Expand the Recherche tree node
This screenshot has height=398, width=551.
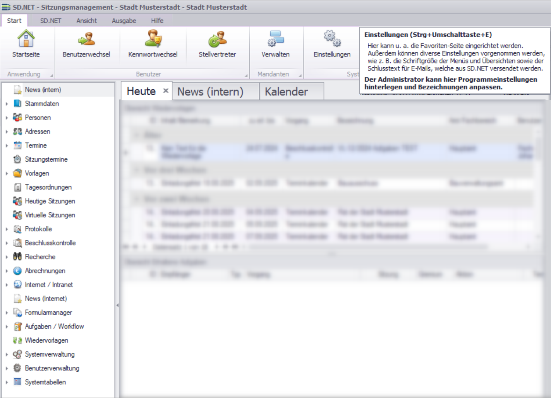7,257
